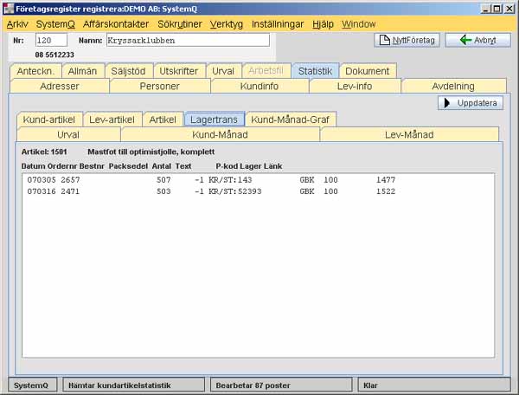The width and height of the screenshot is (519, 395).
Task: Switch to the Säljstöd tab
Action: (128, 71)
